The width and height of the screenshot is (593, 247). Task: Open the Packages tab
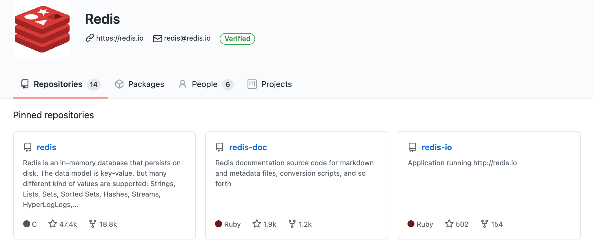point(140,84)
